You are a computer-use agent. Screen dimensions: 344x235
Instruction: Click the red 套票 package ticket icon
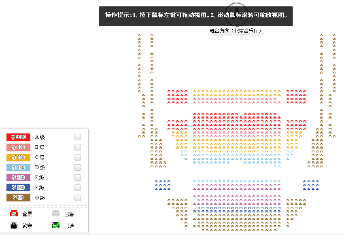point(14,214)
